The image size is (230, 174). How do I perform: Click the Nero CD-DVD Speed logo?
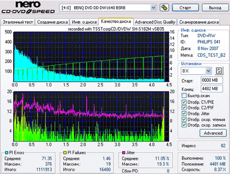[28, 7]
